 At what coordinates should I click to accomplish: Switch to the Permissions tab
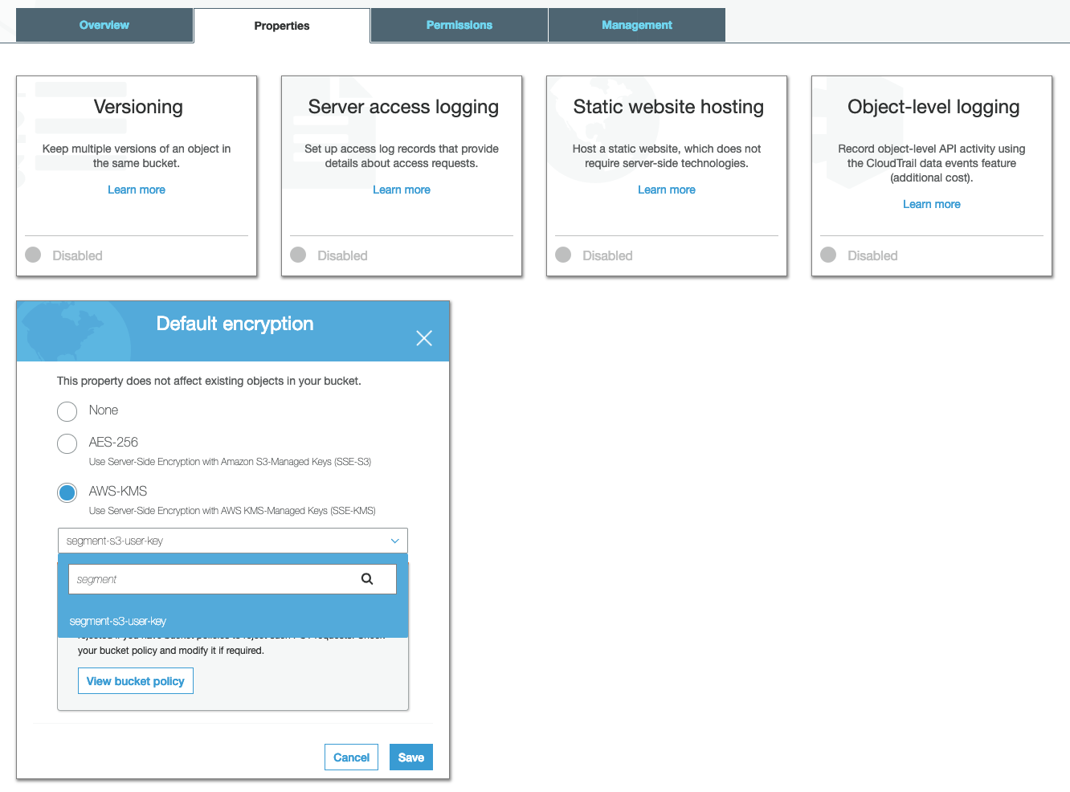[459, 25]
